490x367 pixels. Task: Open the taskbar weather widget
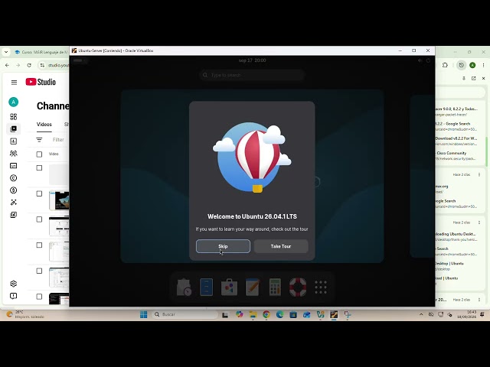(x=25, y=314)
